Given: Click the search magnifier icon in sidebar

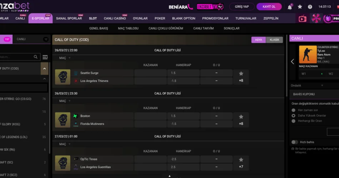Looking at the screenshot, I should (x=36, y=57).
